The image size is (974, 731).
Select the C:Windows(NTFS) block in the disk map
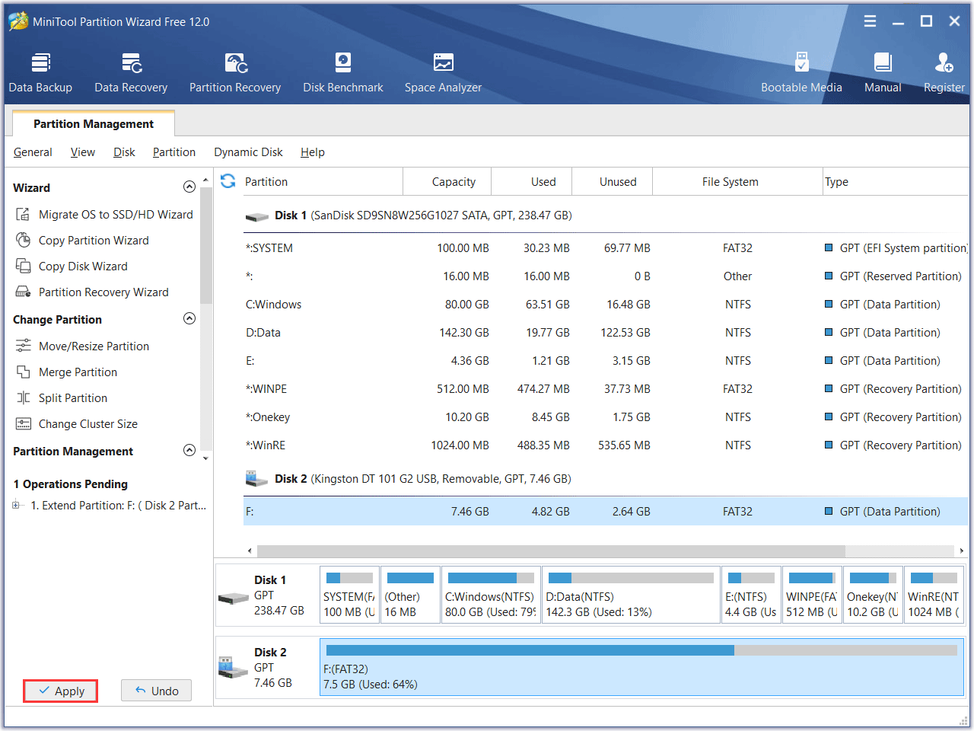pos(491,595)
